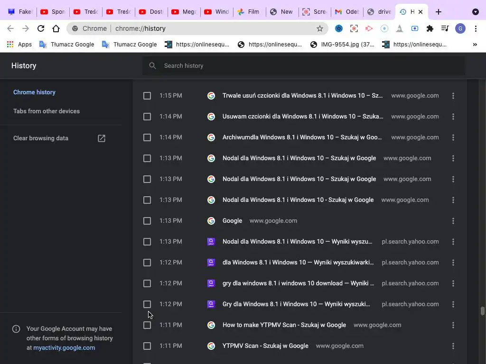
Task: Click the info icon near Google Account notice
Action: click(x=16, y=329)
